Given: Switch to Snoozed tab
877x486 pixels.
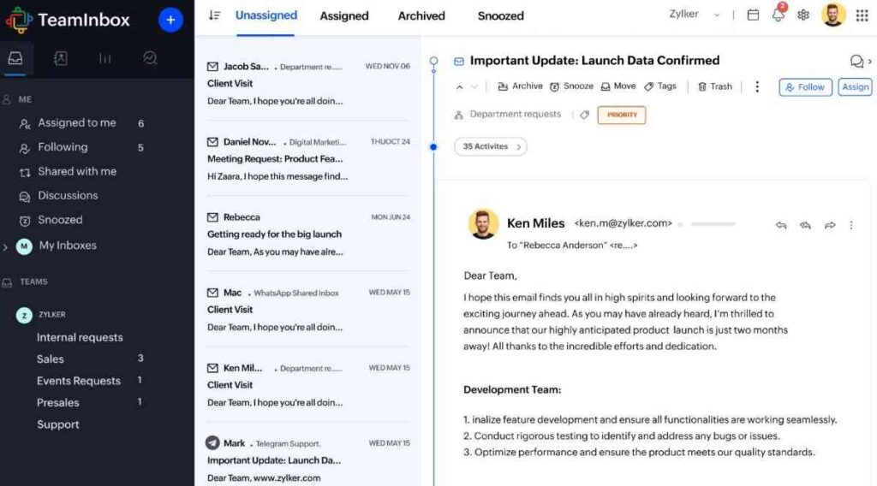Looking at the screenshot, I should [x=500, y=16].
